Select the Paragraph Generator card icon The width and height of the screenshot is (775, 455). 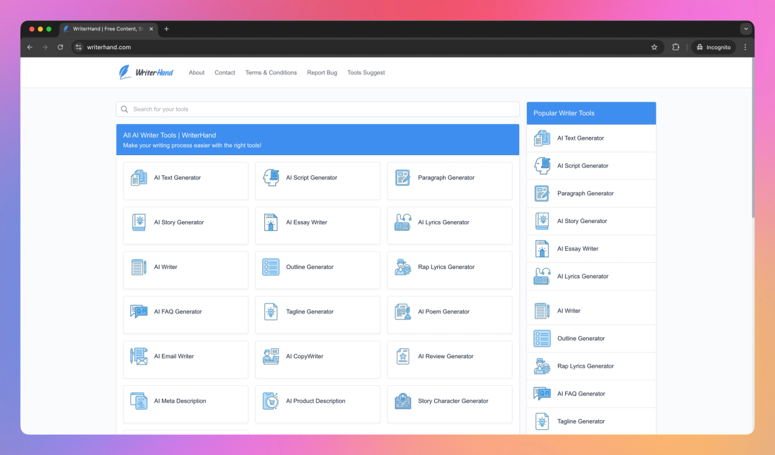[402, 178]
